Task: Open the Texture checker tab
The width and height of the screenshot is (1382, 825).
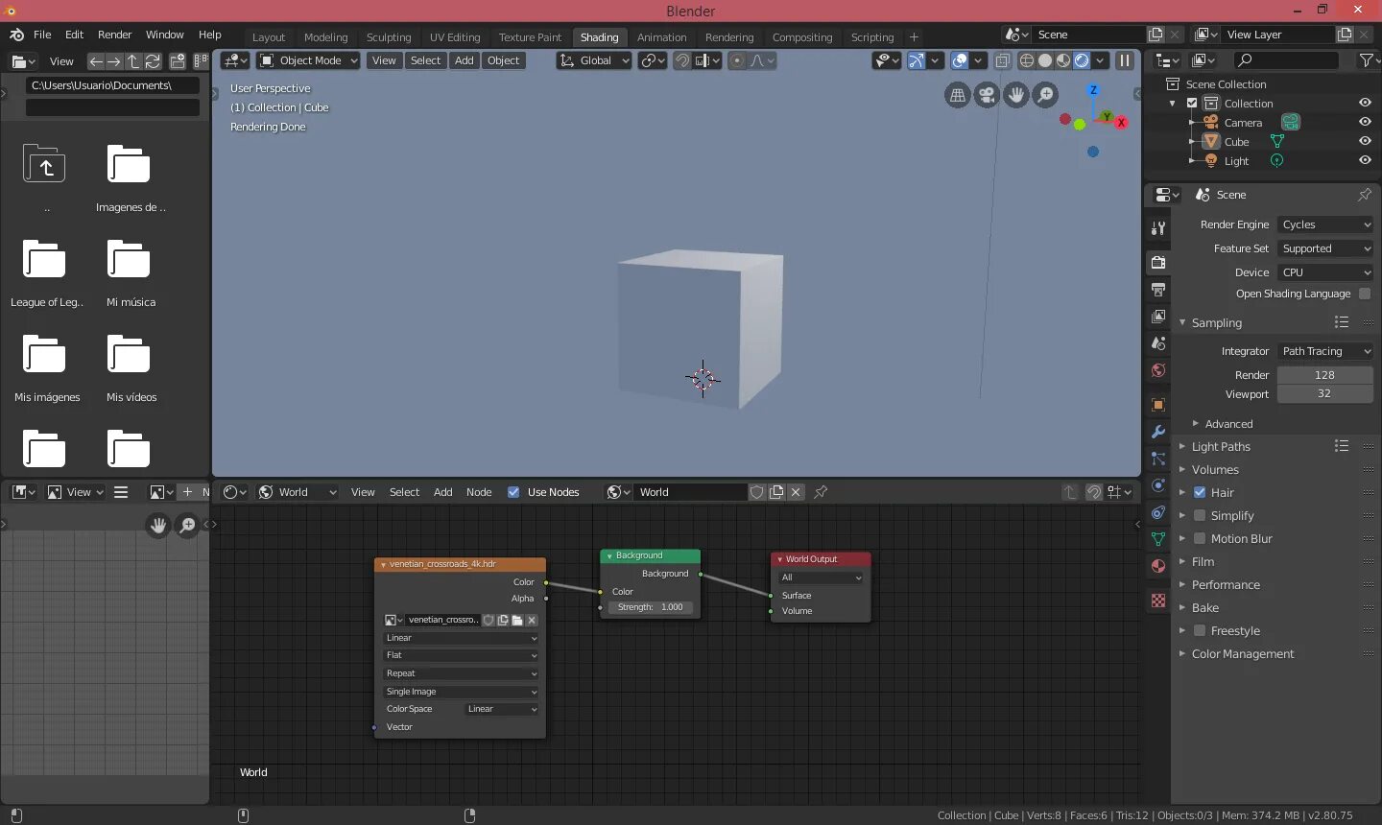Action: click(x=1158, y=601)
